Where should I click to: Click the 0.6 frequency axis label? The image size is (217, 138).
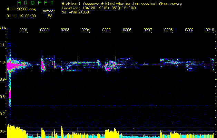point(3,131)
